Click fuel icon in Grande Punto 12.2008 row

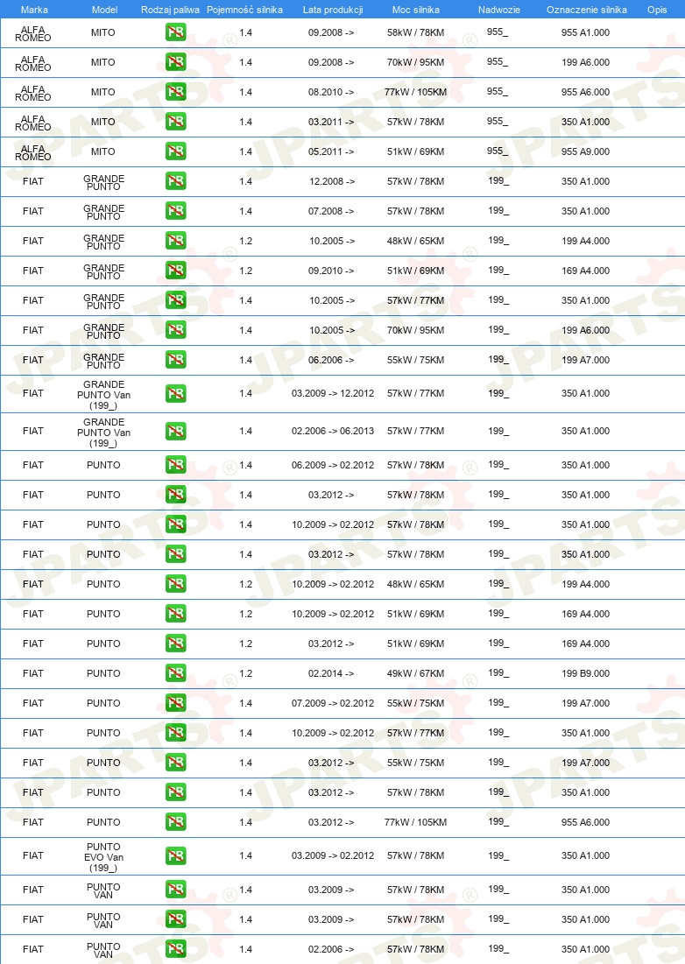pos(176,180)
